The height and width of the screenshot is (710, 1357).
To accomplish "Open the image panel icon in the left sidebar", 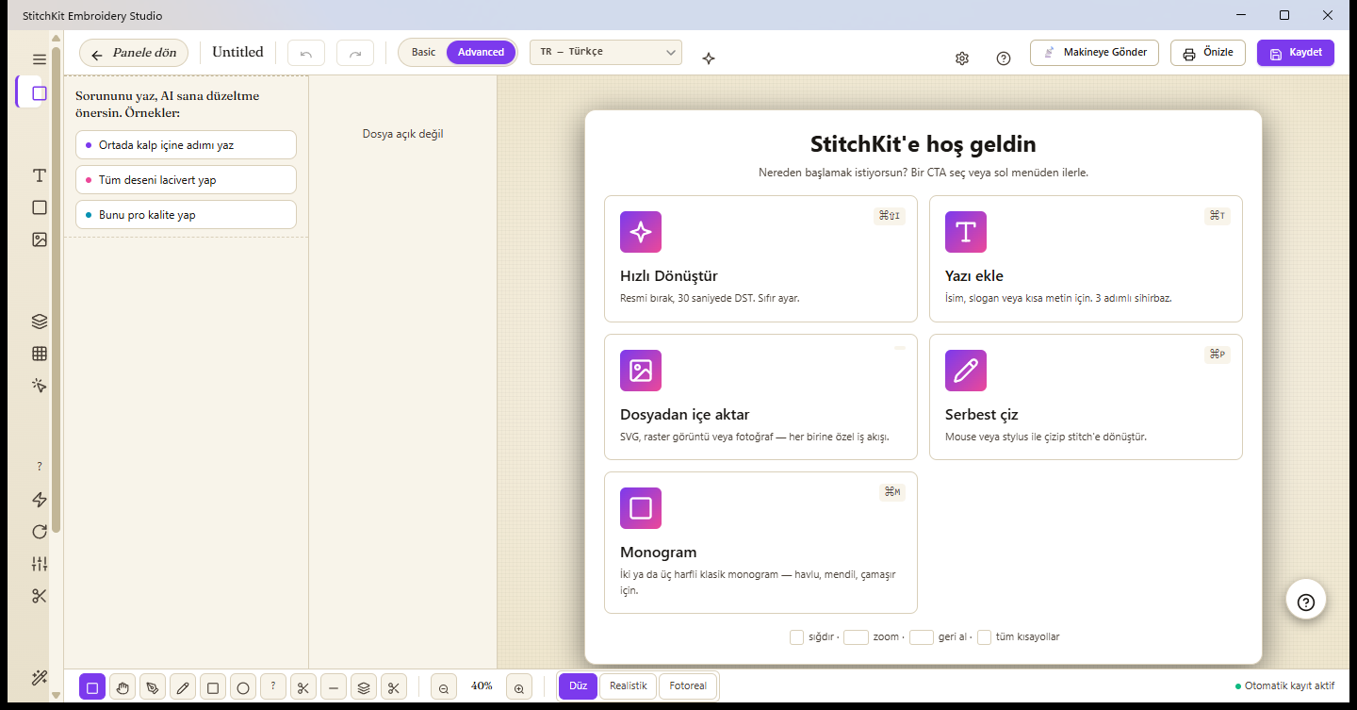I will click(x=39, y=239).
